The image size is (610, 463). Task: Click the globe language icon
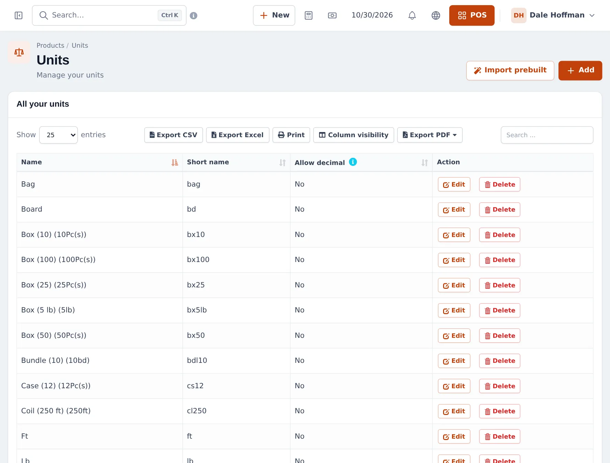tap(436, 15)
